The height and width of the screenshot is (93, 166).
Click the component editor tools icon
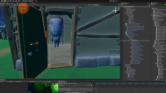pyautogui.click(x=89, y=5)
